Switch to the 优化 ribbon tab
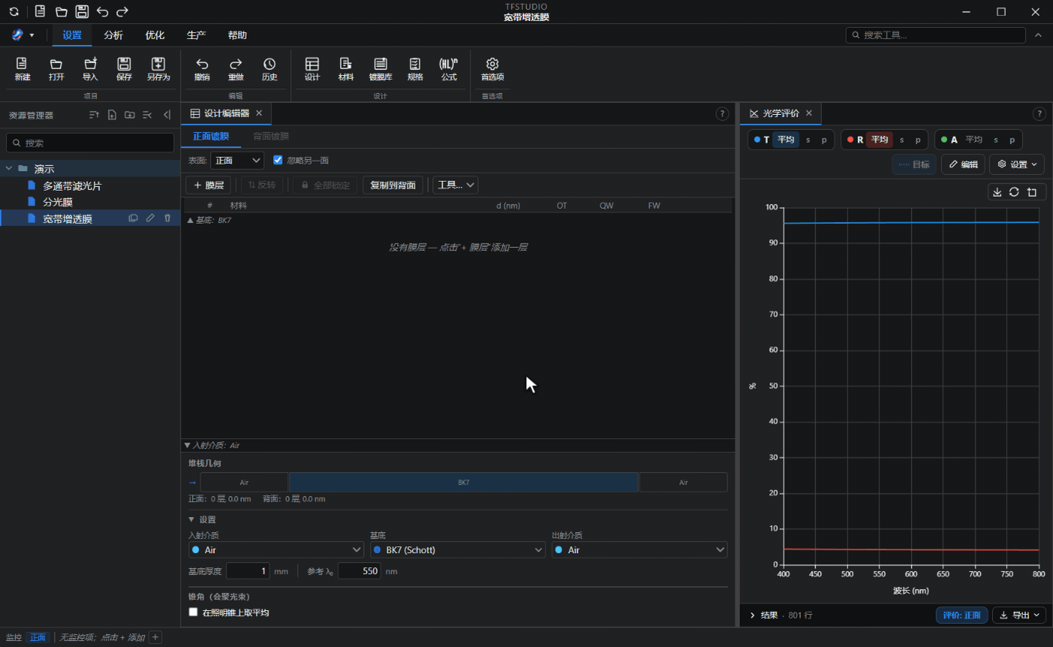This screenshot has width=1053, height=647. [155, 35]
